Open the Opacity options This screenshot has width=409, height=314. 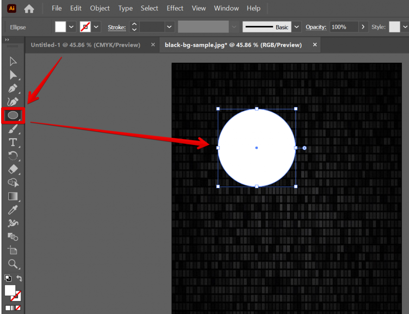(x=363, y=27)
